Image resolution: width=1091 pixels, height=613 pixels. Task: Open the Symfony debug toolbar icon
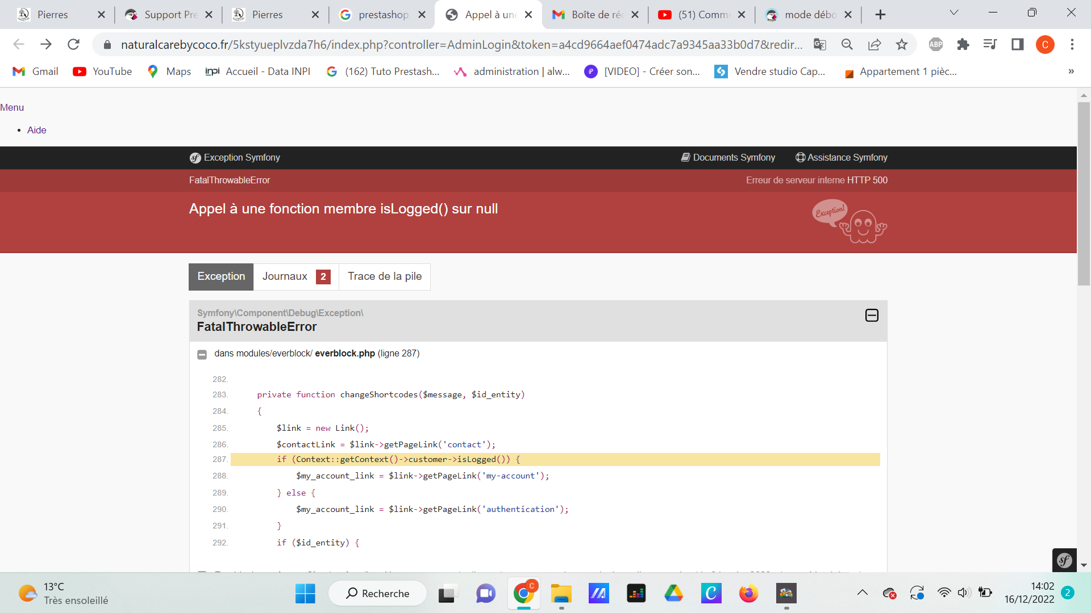[1064, 561]
